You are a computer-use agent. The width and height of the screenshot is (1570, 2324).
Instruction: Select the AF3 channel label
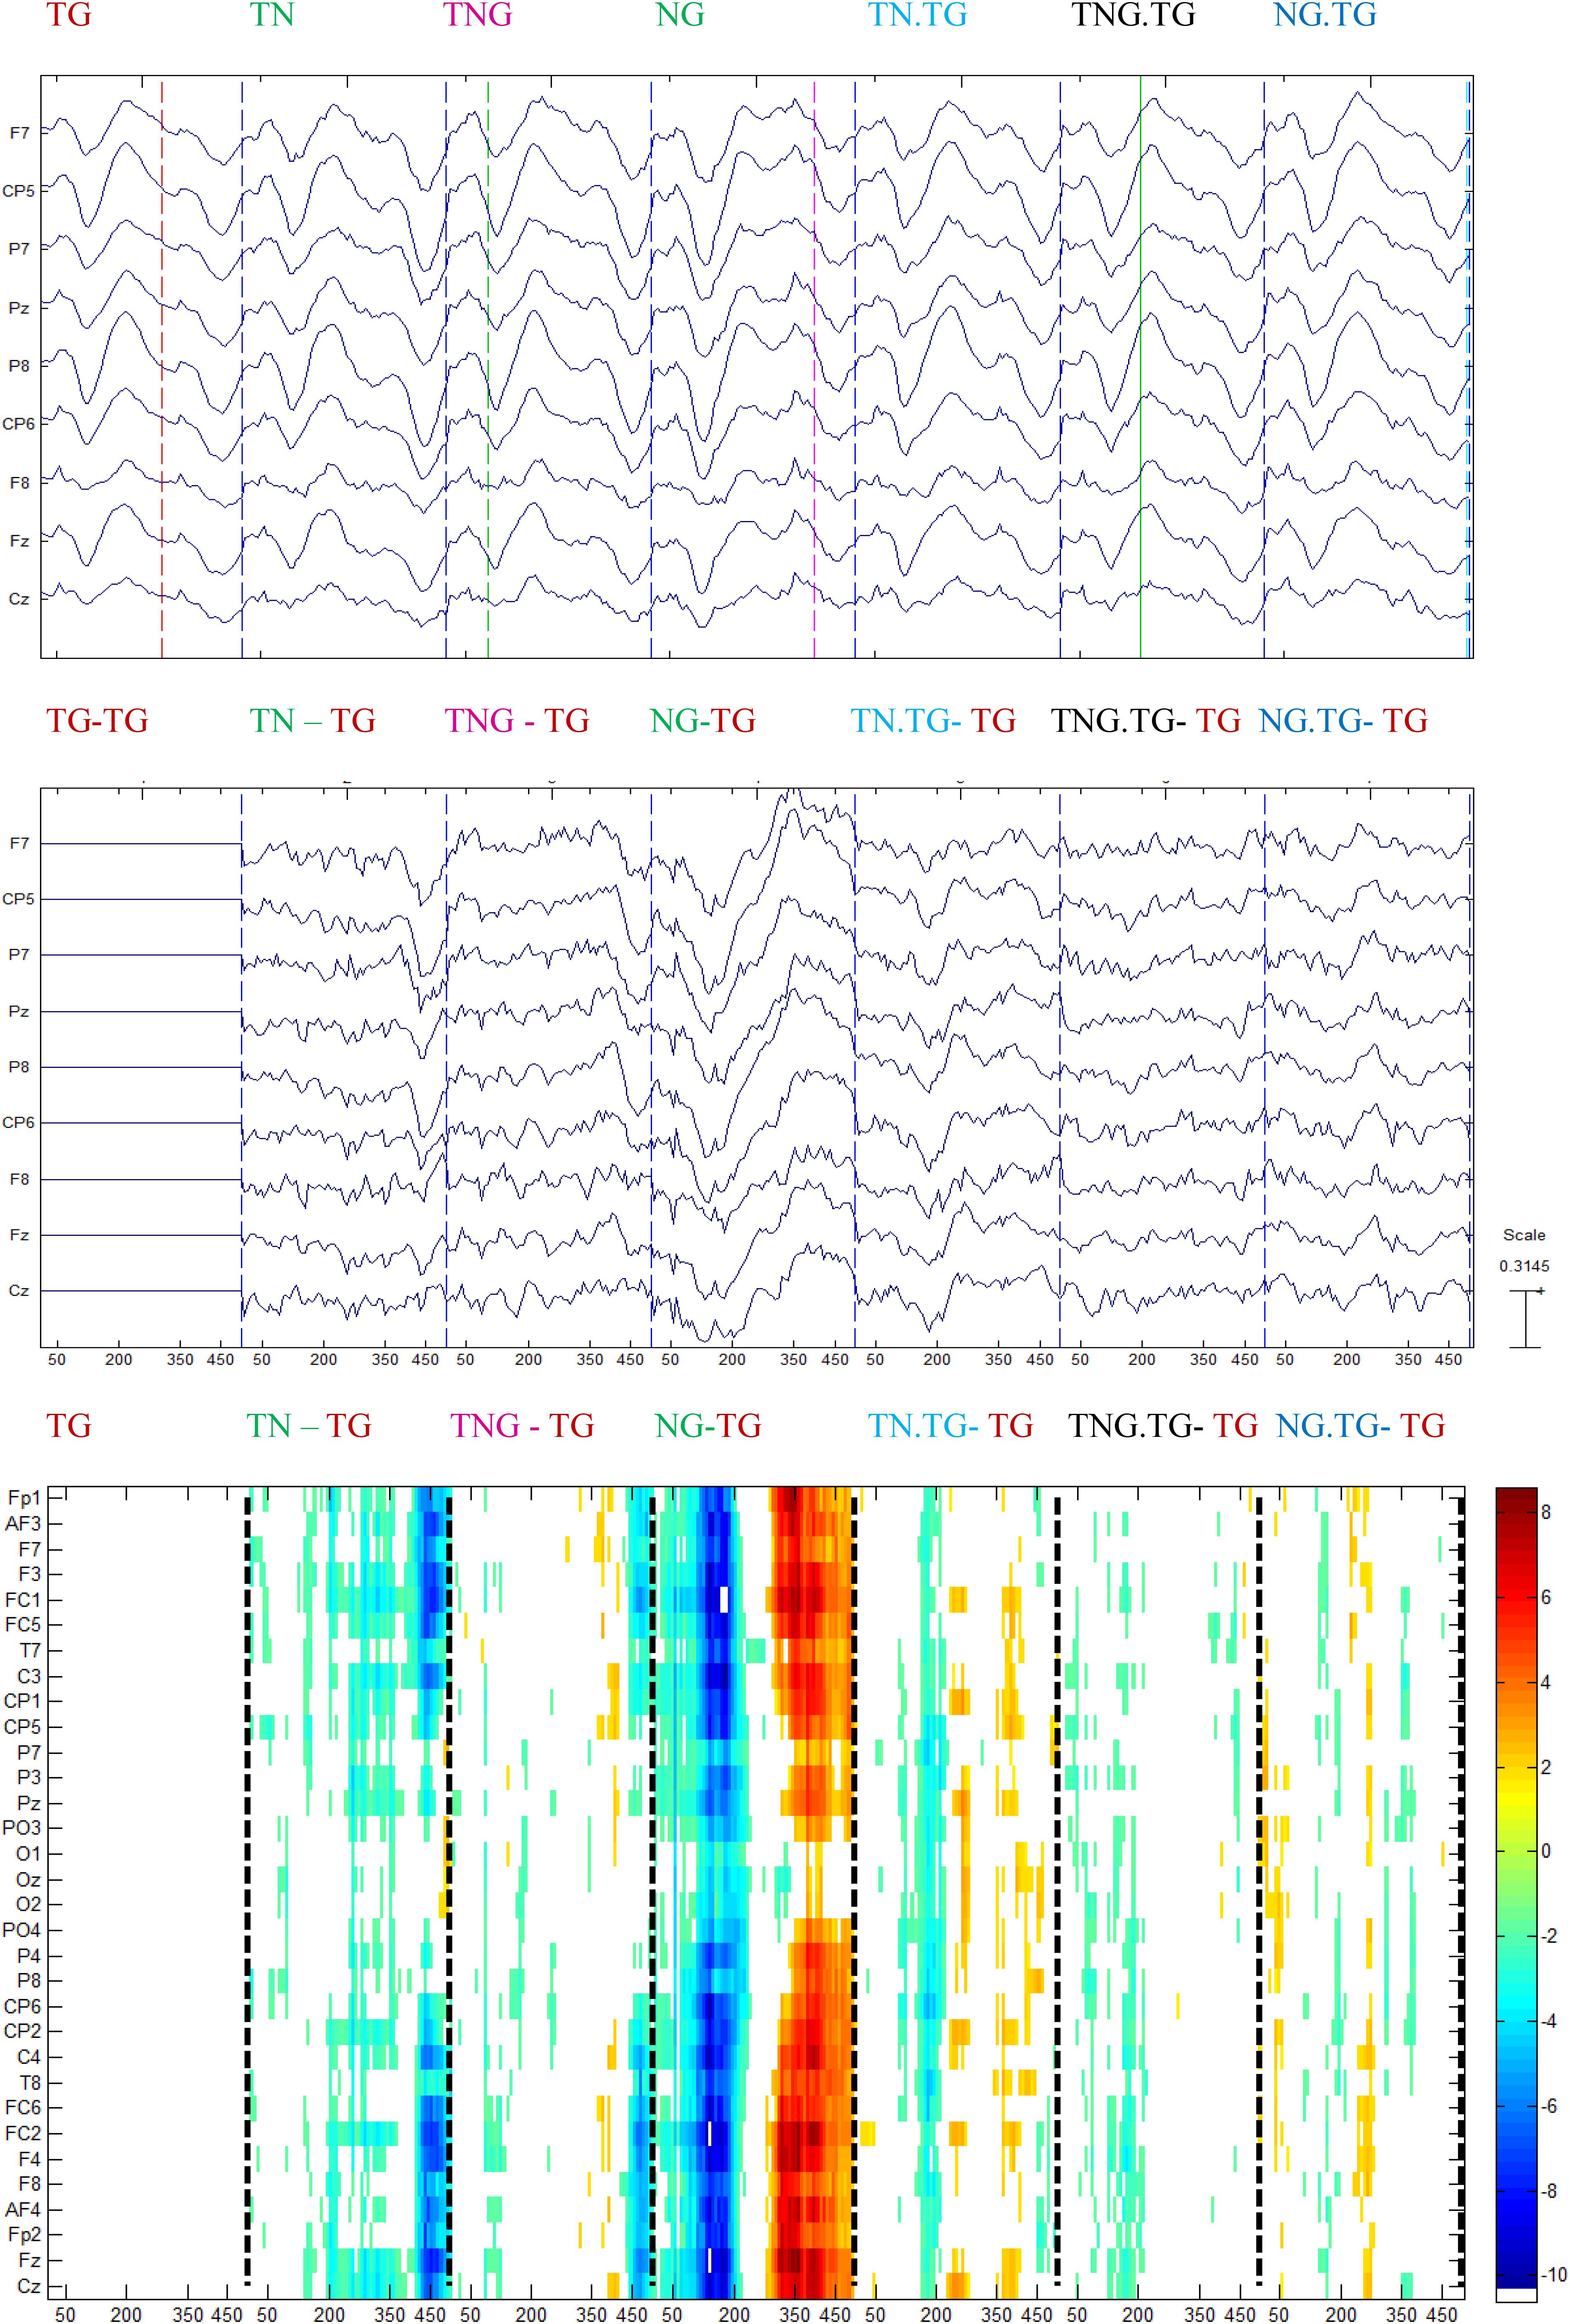23,1524
